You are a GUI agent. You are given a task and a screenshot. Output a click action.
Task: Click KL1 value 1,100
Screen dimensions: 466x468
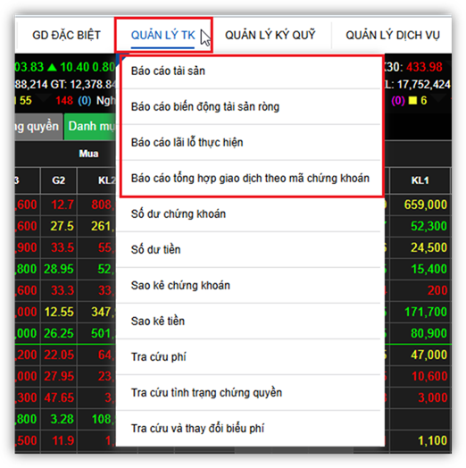(x=433, y=440)
